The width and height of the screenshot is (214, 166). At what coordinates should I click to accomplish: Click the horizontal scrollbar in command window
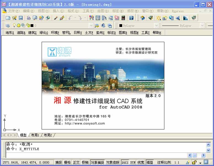(196, 155)
